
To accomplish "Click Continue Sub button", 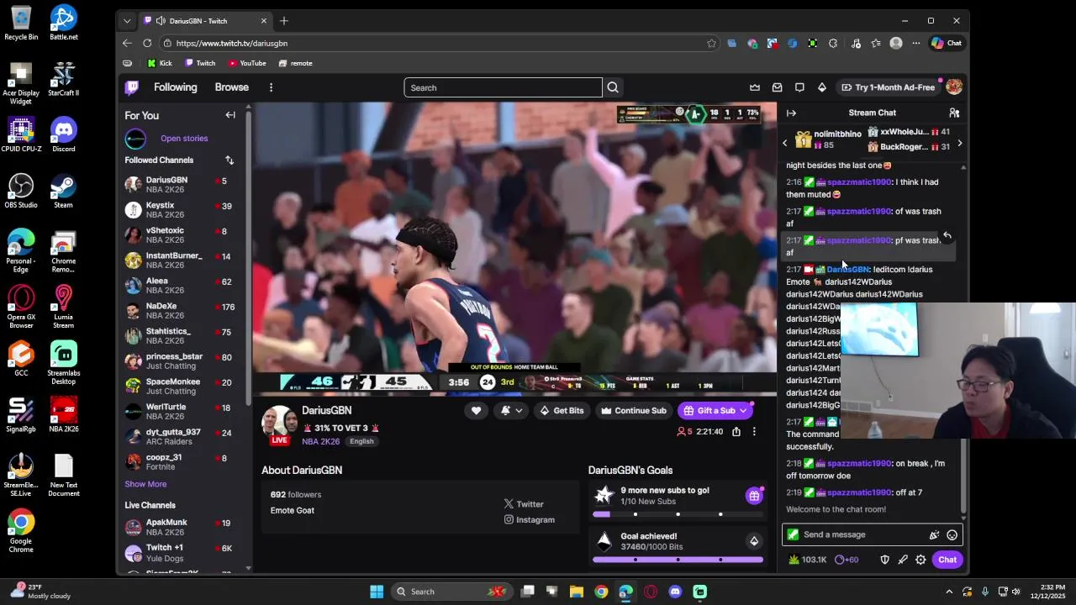I will 633,410.
